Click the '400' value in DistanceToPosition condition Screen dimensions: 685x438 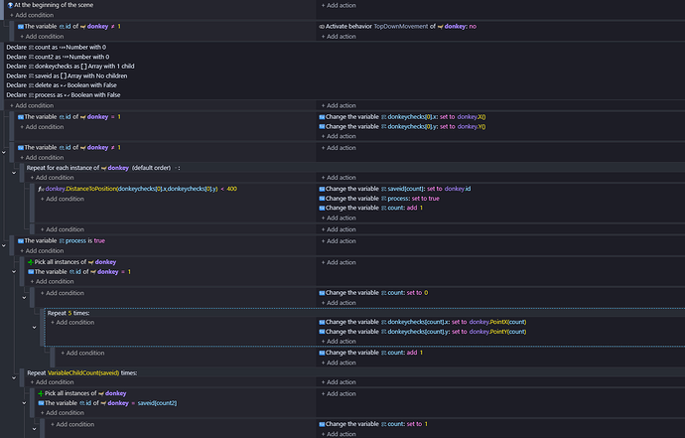(x=232, y=190)
